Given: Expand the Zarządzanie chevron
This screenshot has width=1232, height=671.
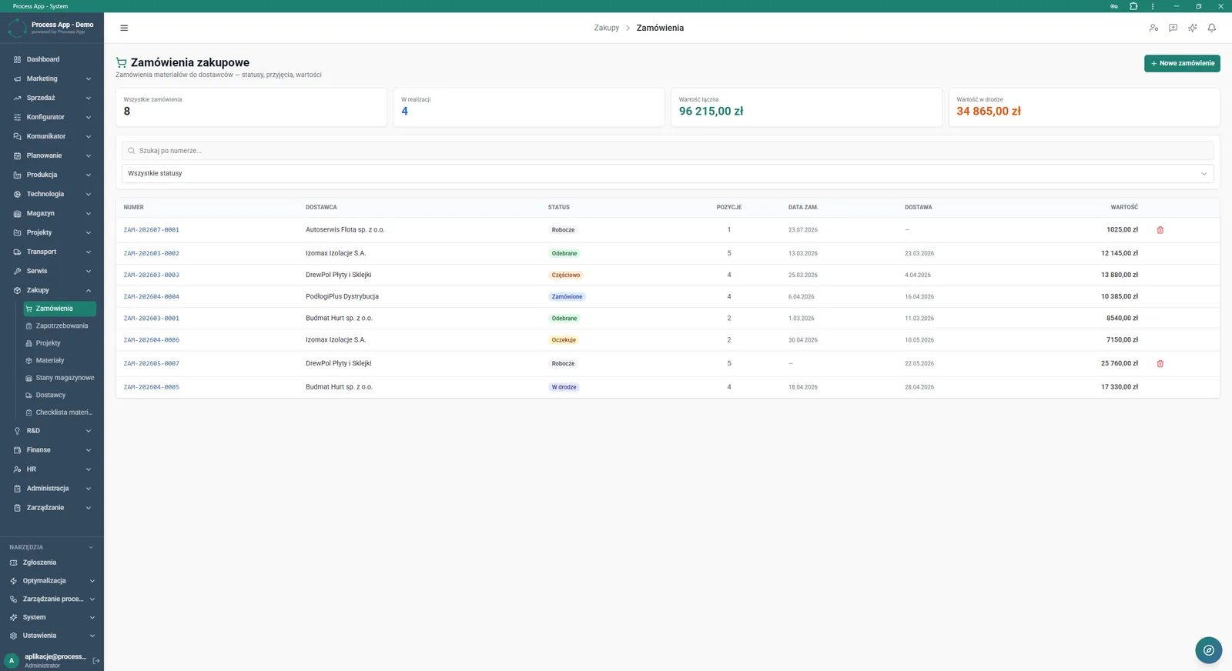Looking at the screenshot, I should pyautogui.click(x=89, y=508).
